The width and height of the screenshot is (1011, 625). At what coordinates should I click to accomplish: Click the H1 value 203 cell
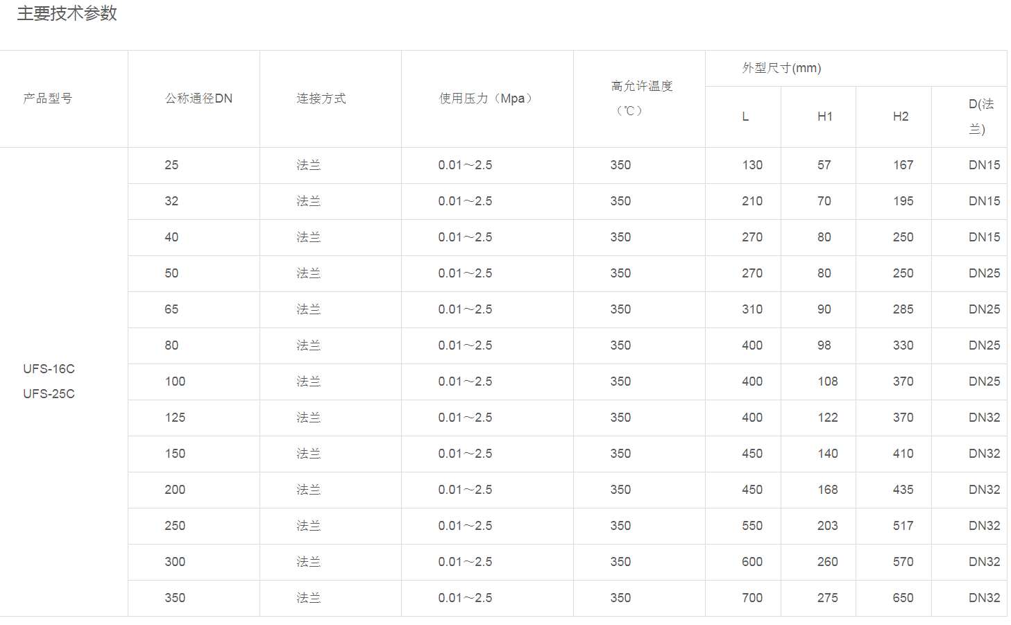[827, 526]
